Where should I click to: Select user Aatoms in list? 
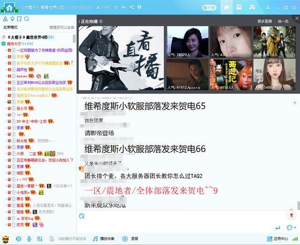[22, 76]
